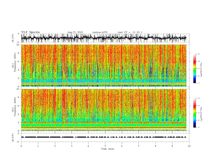Viewport: 213px width, 164px height.
Task: Click the "ch.1(V)" waveform axis label
Action: pos(13,38)
